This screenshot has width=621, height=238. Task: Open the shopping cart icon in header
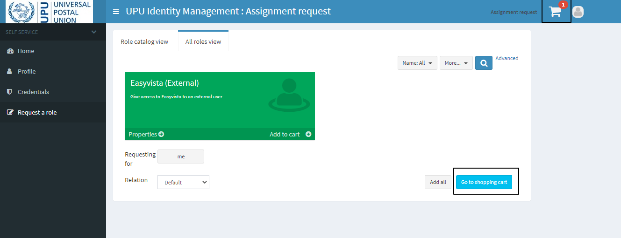tap(555, 12)
